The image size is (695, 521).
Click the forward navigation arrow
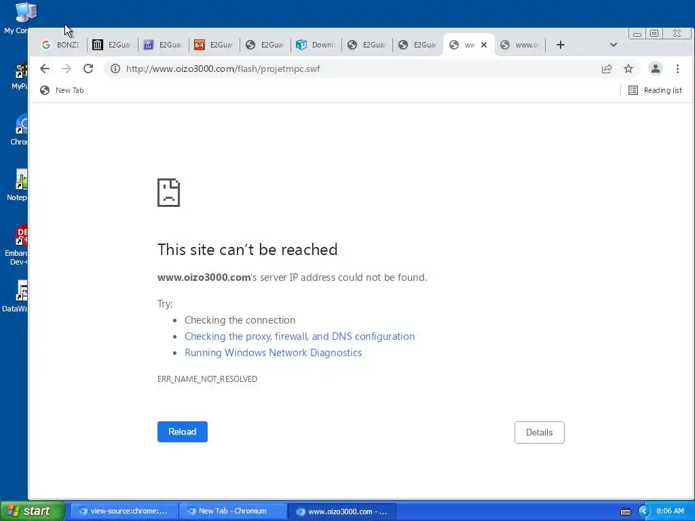(67, 69)
